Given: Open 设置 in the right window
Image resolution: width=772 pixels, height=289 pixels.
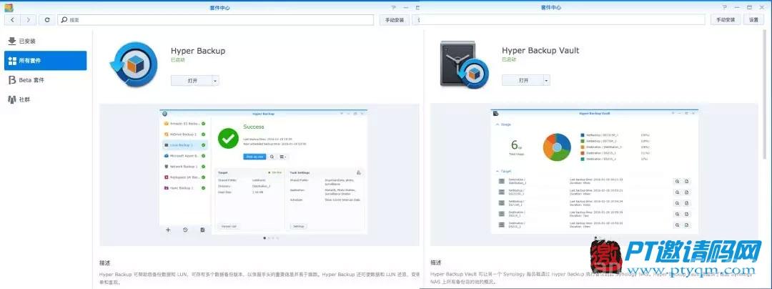Looking at the screenshot, I should (753, 20).
